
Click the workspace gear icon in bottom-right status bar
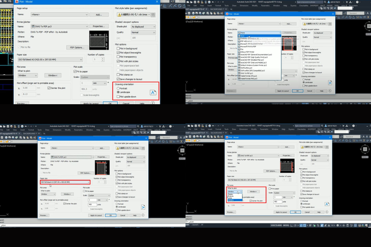tap(338, 225)
